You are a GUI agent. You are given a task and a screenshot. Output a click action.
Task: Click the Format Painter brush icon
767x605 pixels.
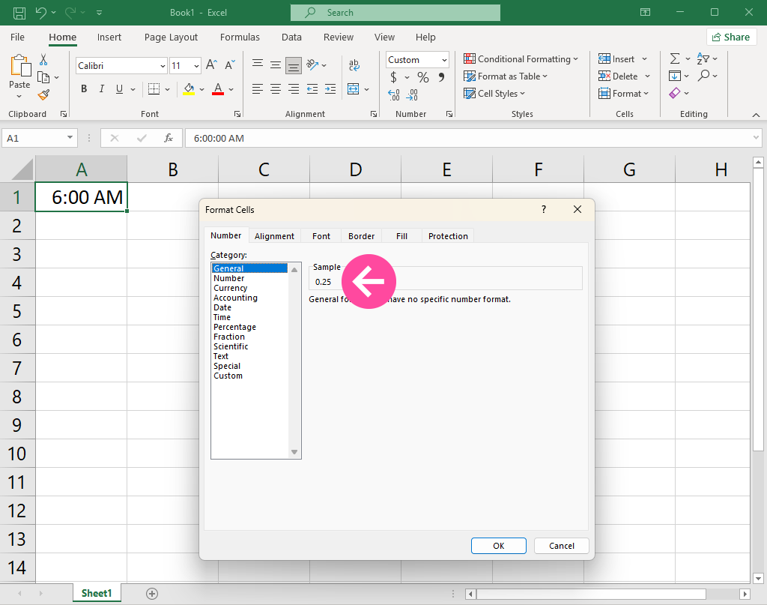click(43, 94)
